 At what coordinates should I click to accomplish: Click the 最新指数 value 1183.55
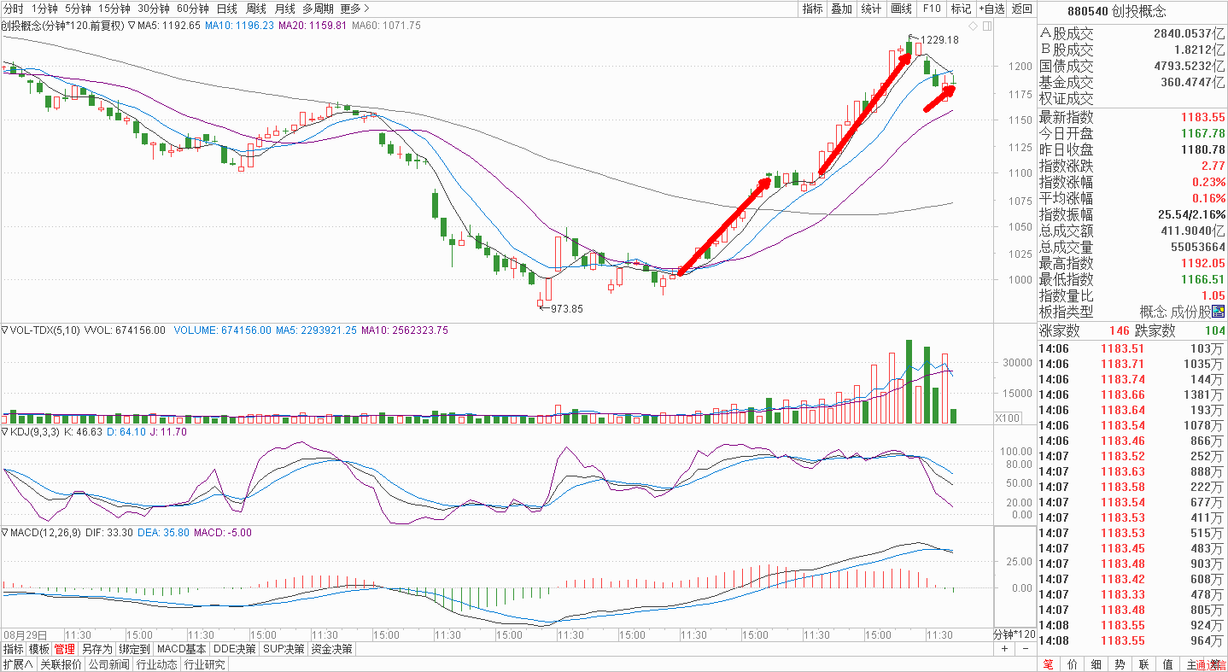coord(1203,118)
